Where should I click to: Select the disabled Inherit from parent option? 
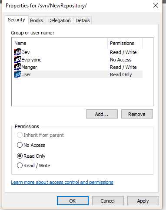click(20, 135)
